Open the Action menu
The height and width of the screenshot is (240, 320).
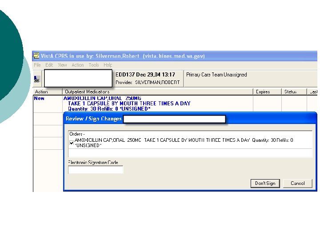[x=77, y=65]
